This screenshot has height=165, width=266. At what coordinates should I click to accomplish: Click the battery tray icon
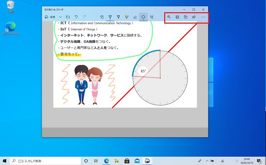click(x=212, y=161)
